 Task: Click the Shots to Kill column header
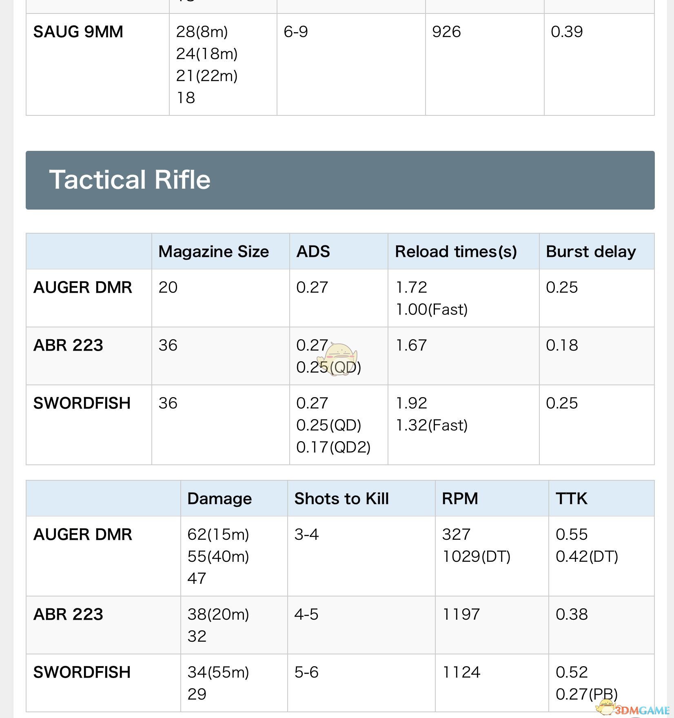pyautogui.click(x=341, y=499)
